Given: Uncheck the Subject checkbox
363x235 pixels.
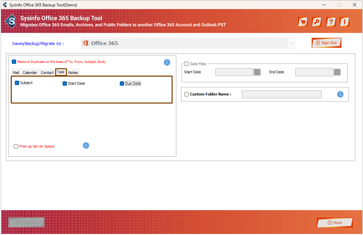Looking at the screenshot, I should click(x=17, y=83).
